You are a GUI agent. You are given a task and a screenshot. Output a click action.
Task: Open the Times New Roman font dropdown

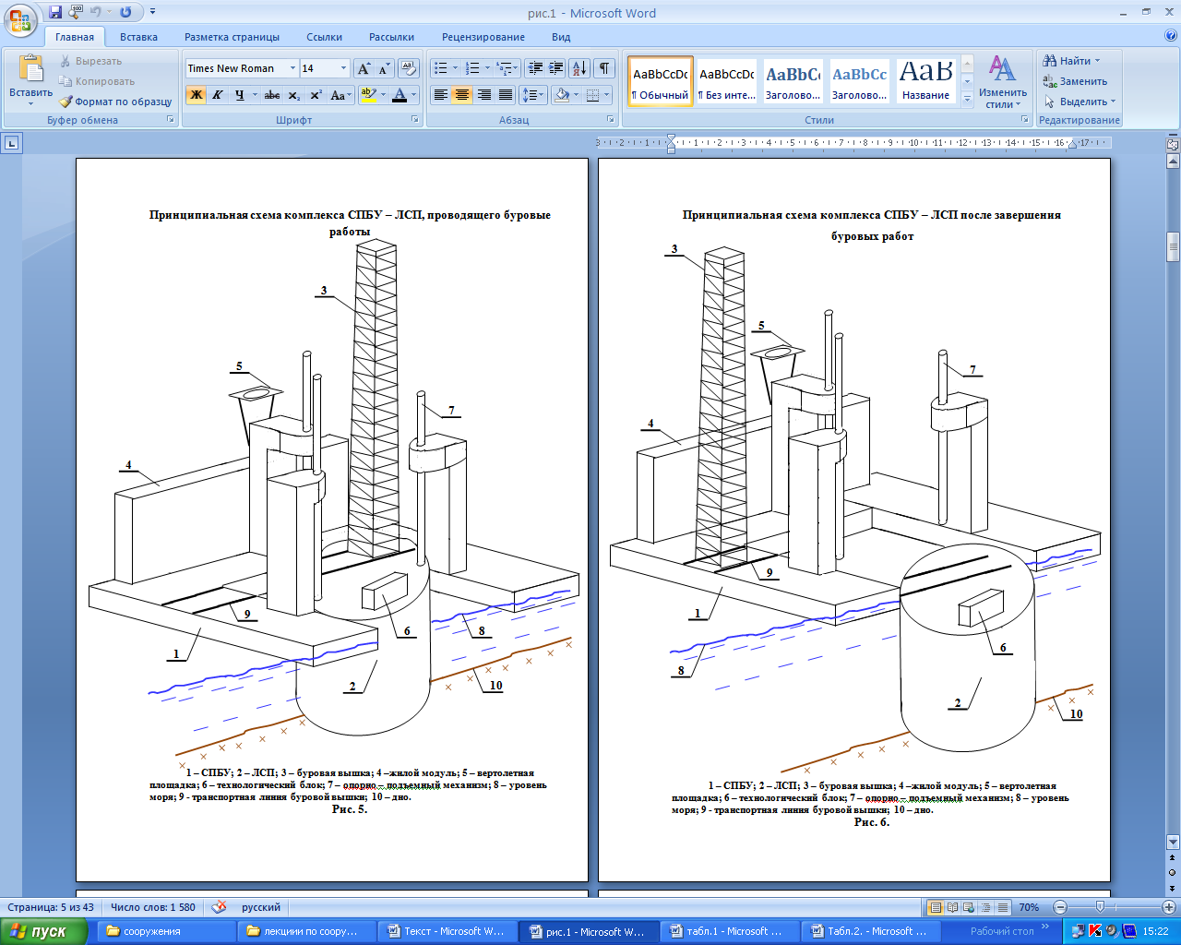(292, 68)
